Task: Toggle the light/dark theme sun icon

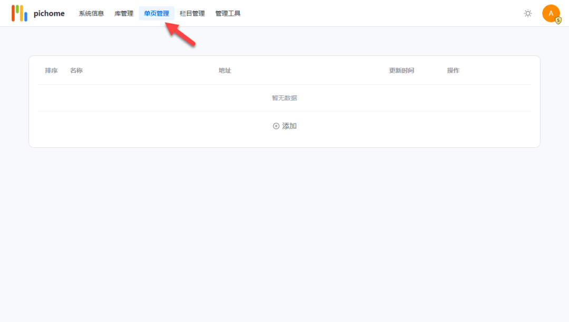Action: [x=528, y=14]
